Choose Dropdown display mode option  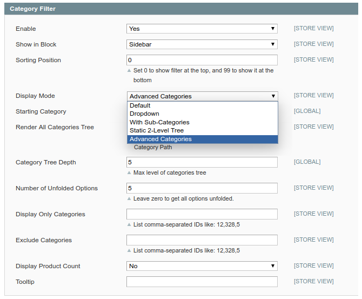(144, 114)
